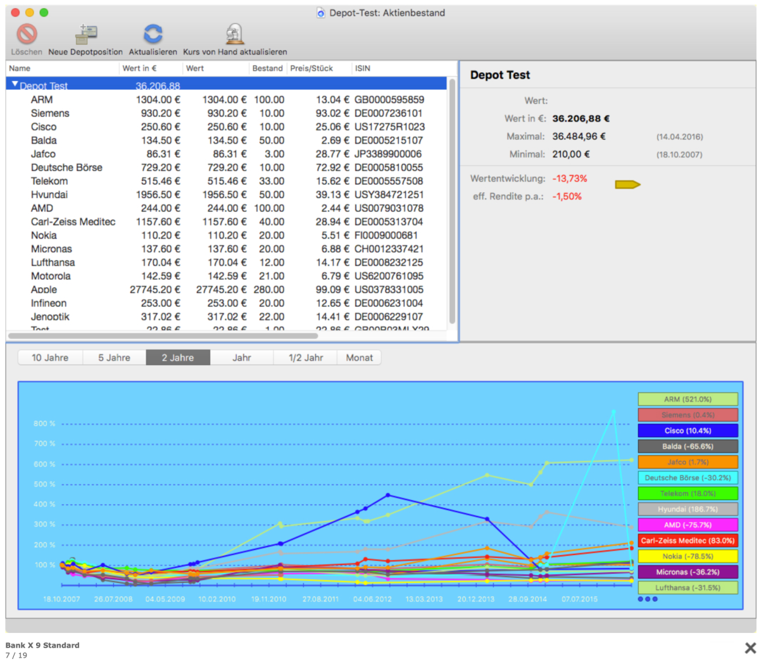Toggle Cisco (10.4%) legend entry
Image resolution: width=759 pixels, height=664 pixels.
point(688,430)
